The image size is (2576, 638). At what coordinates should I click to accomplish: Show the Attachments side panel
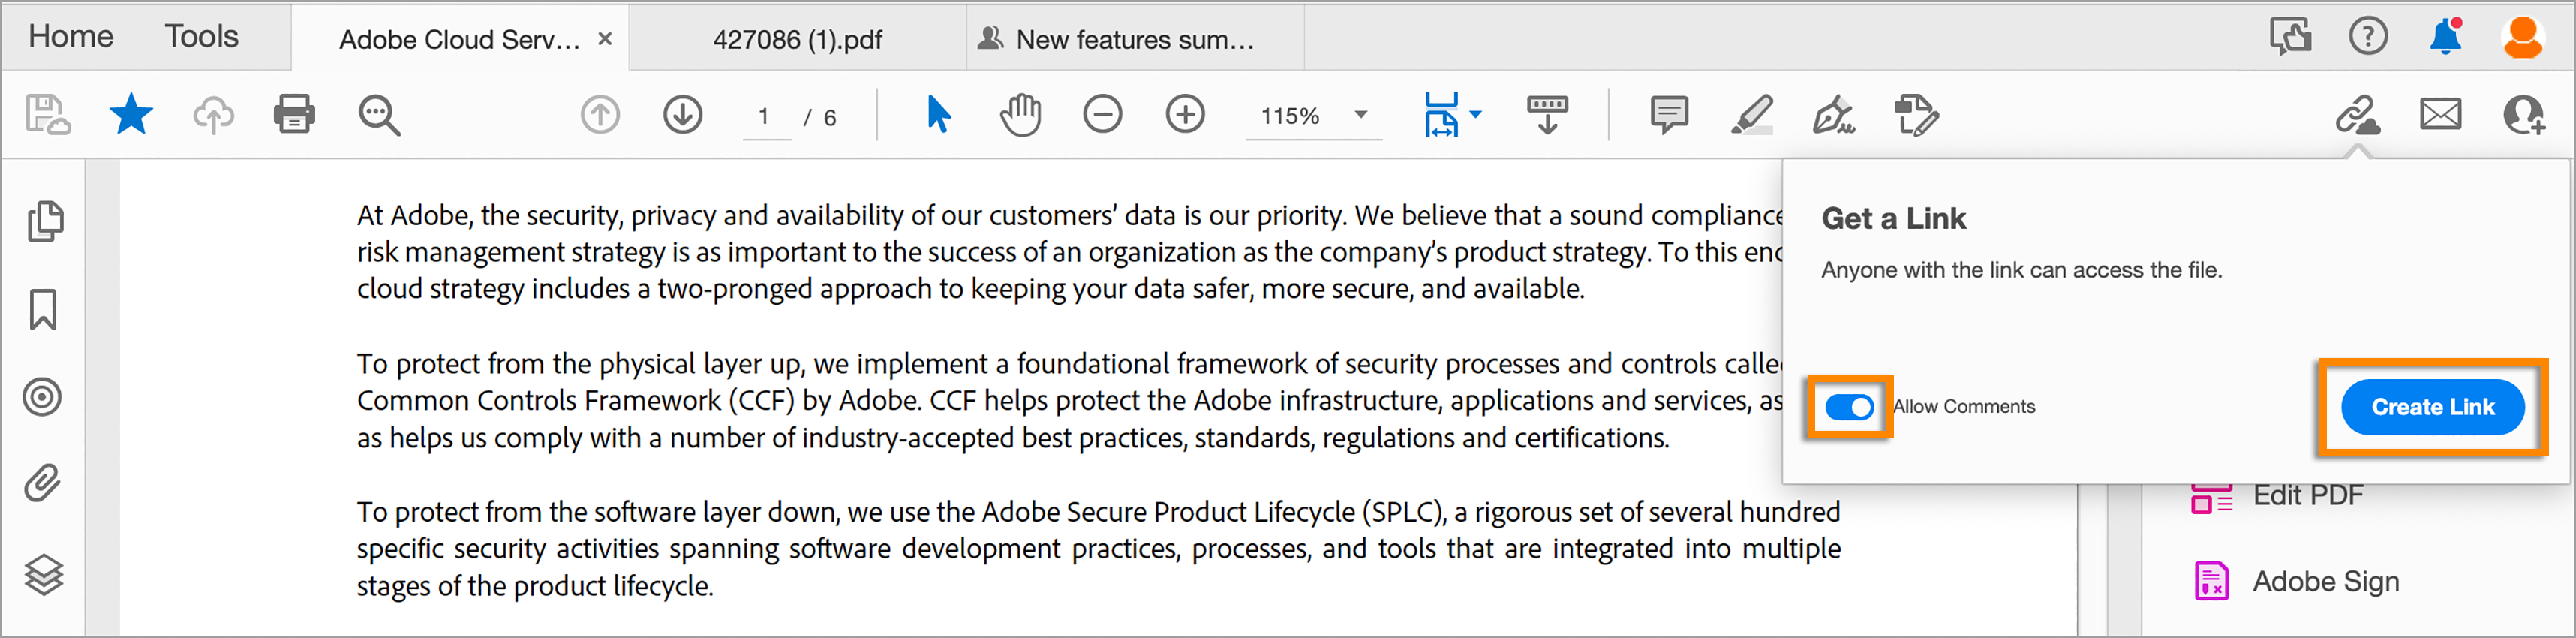click(43, 484)
